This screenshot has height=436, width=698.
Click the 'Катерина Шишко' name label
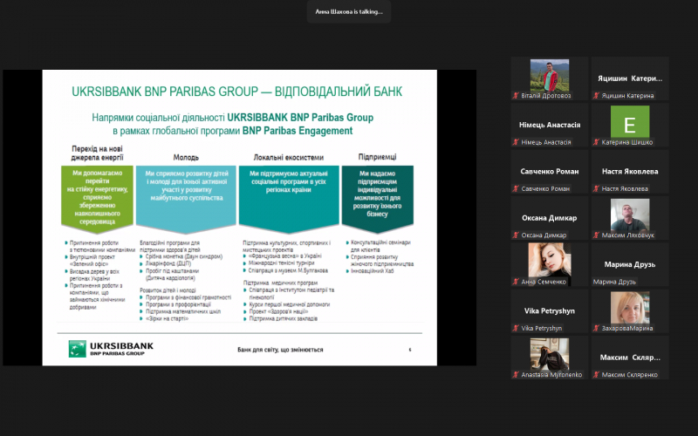coord(626,142)
